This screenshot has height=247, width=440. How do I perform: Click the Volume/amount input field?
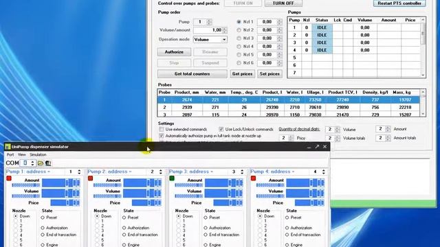pos(208,30)
